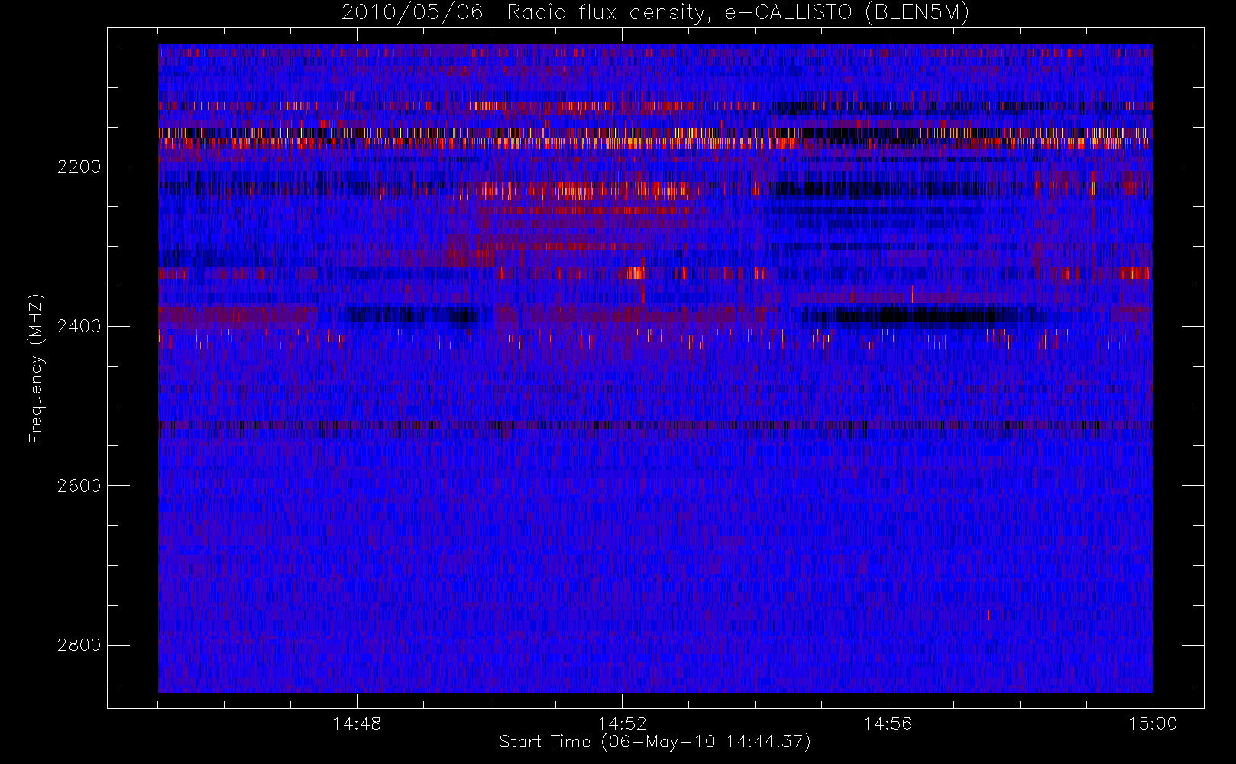The width and height of the screenshot is (1236, 764).
Task: Click the 2200 frequency tick label
Action: click(79, 167)
